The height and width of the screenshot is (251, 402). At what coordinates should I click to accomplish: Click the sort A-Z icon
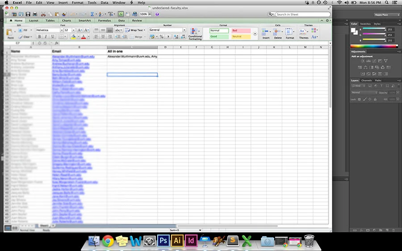tap(101, 14)
